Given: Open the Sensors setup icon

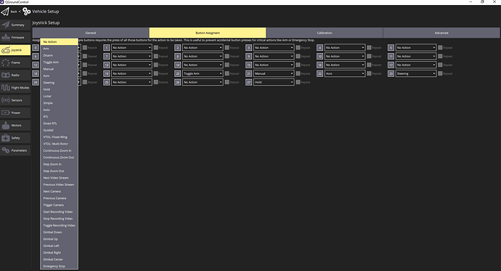Looking at the screenshot, I should [5, 100].
